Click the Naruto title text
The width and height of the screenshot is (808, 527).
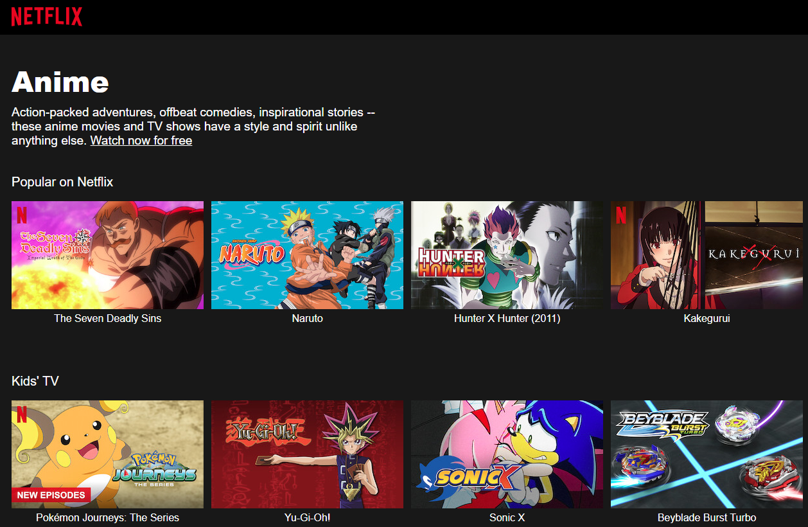click(x=307, y=318)
